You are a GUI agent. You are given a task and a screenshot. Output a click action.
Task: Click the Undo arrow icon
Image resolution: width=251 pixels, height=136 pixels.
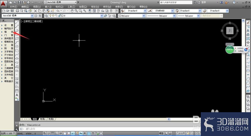pyautogui.click(x=58, y=11)
